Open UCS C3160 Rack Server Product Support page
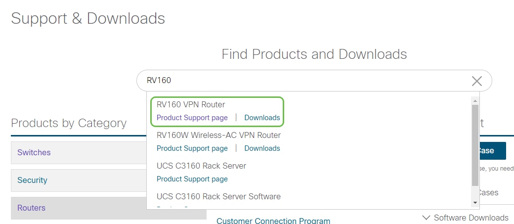 pos(192,179)
